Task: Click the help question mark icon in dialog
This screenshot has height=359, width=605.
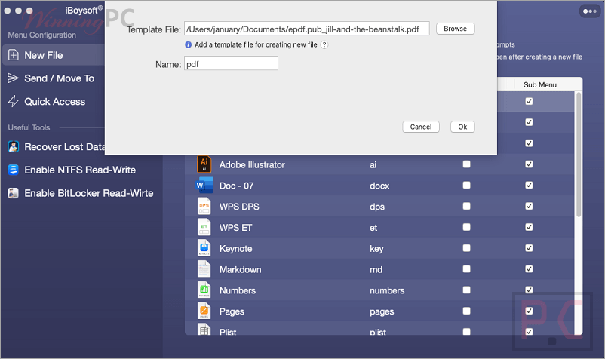Action: 324,44
